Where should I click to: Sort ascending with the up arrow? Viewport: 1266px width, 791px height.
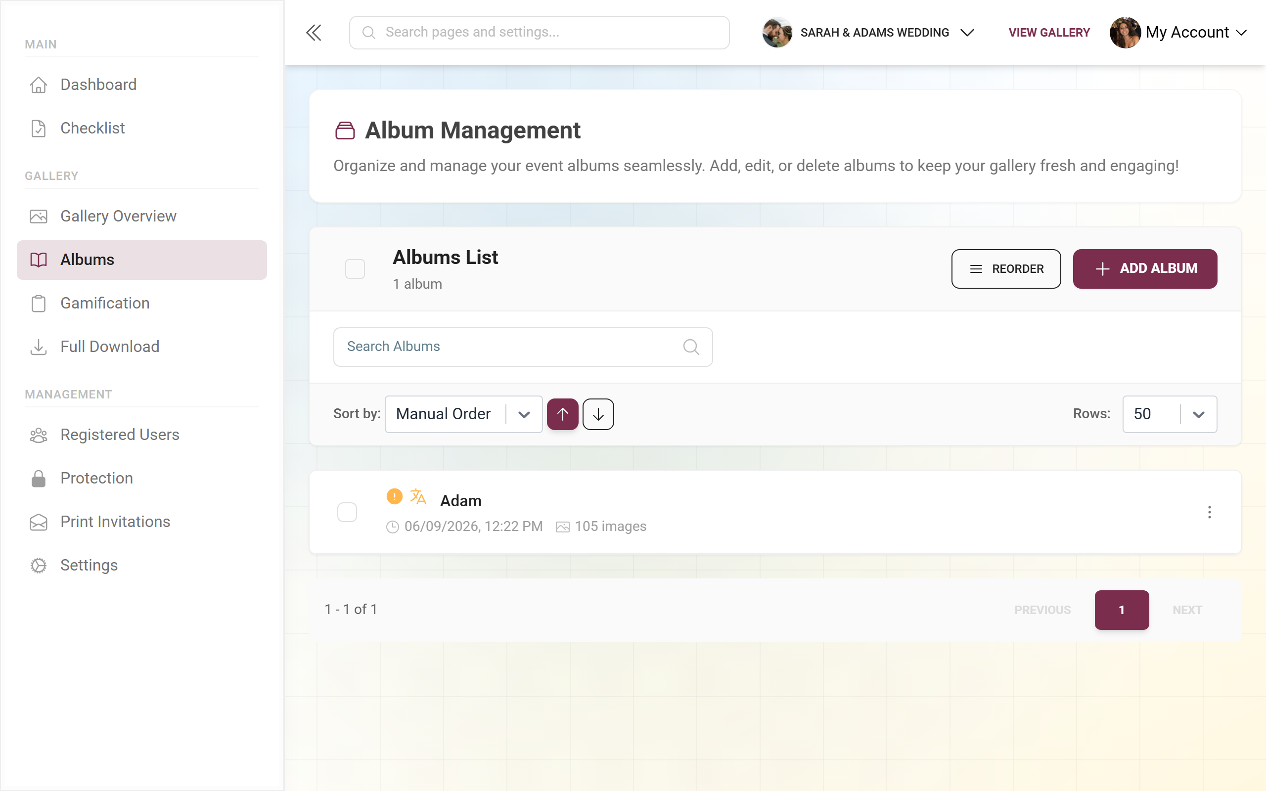pos(562,414)
